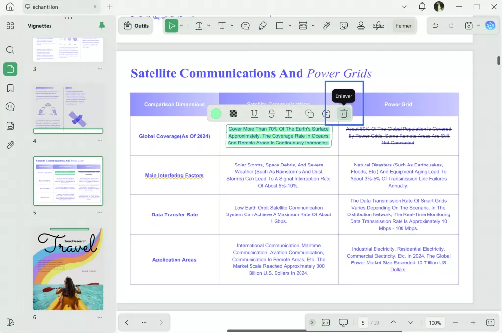Expand the rectangle shape tool dropdown
502x333 pixels.
click(290, 26)
